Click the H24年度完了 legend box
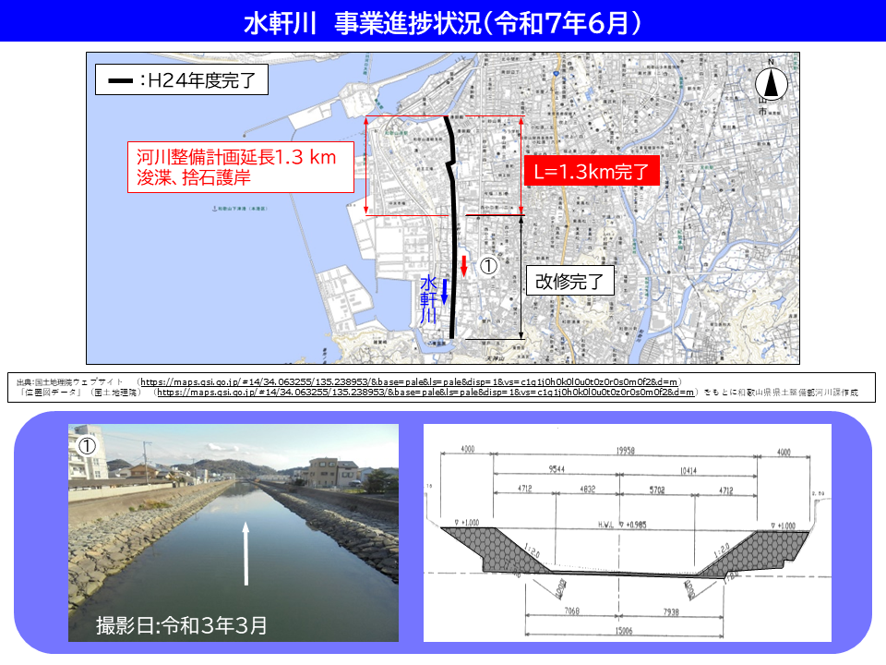The width and height of the screenshot is (886, 665). tap(182, 82)
